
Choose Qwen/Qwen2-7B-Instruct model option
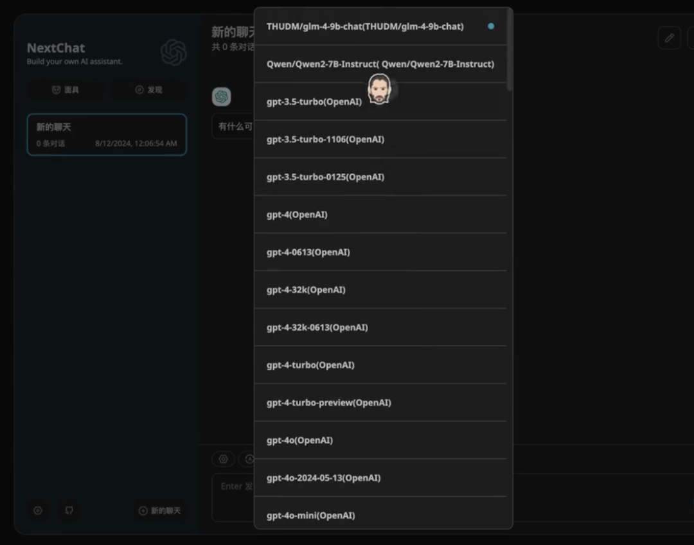(379, 64)
